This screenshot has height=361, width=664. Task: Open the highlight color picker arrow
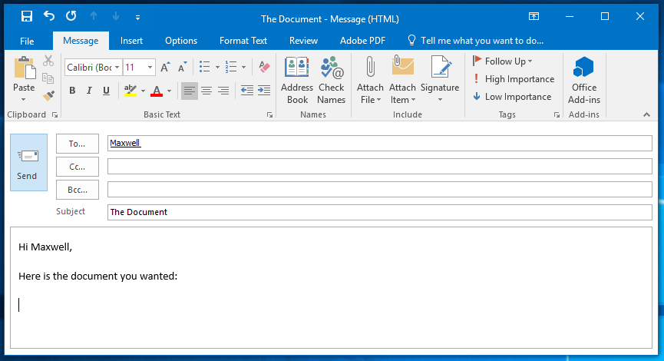(143, 91)
